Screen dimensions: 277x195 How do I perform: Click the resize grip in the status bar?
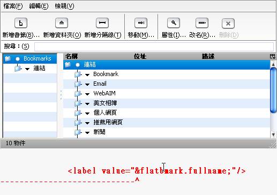(273, 144)
